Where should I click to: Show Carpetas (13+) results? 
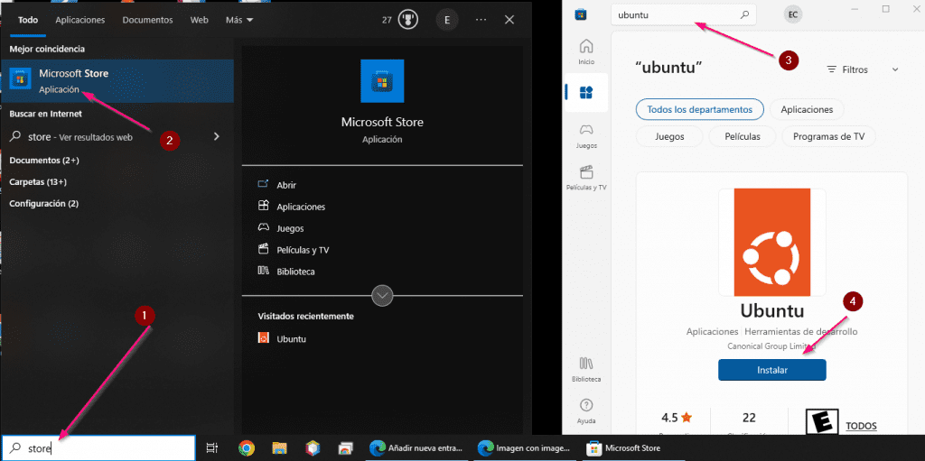[x=38, y=181]
